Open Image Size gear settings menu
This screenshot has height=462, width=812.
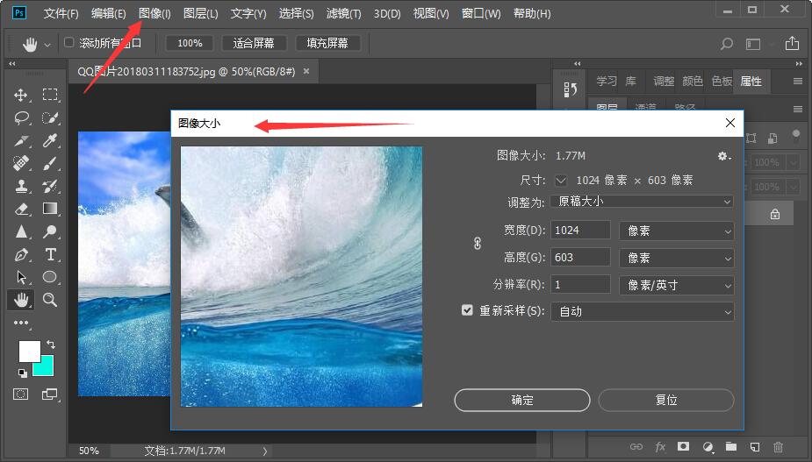tap(724, 156)
